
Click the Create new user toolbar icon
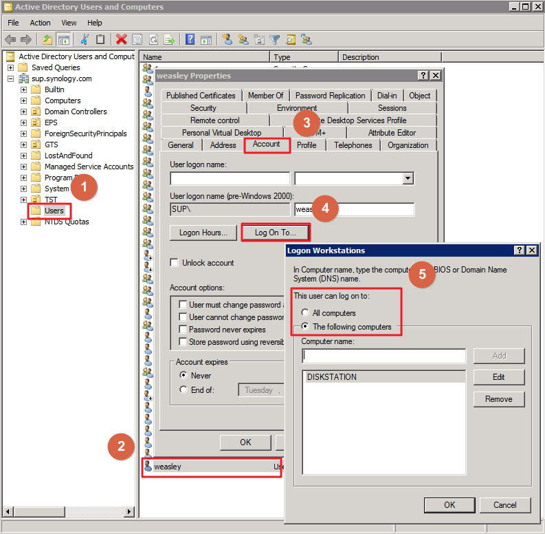tap(227, 40)
